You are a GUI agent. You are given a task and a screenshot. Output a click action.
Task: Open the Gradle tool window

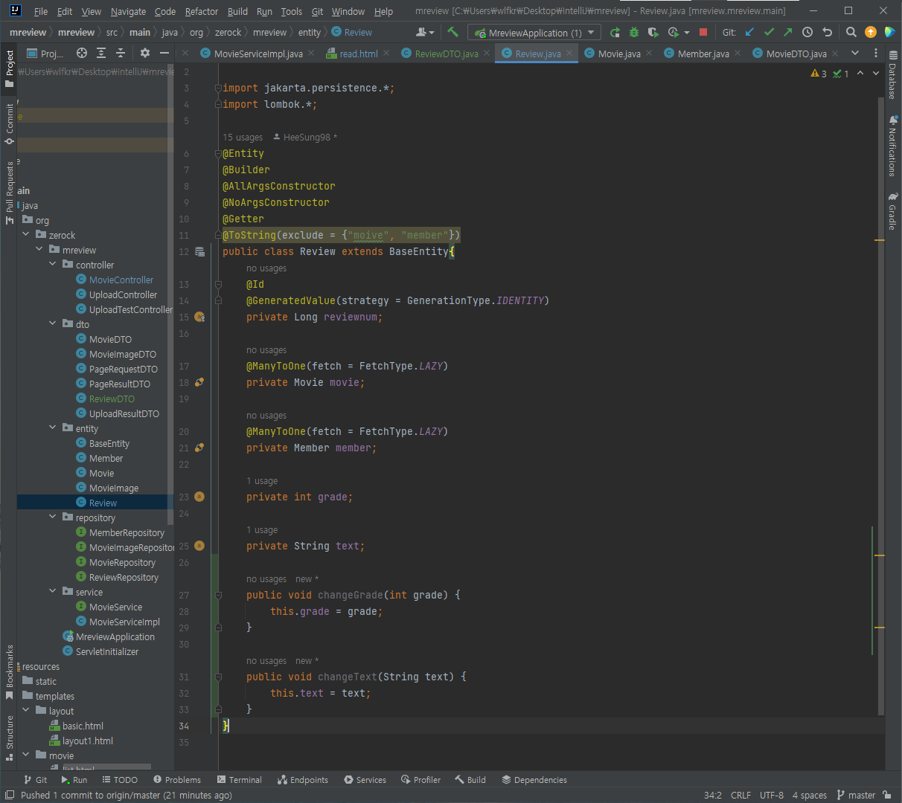[892, 211]
